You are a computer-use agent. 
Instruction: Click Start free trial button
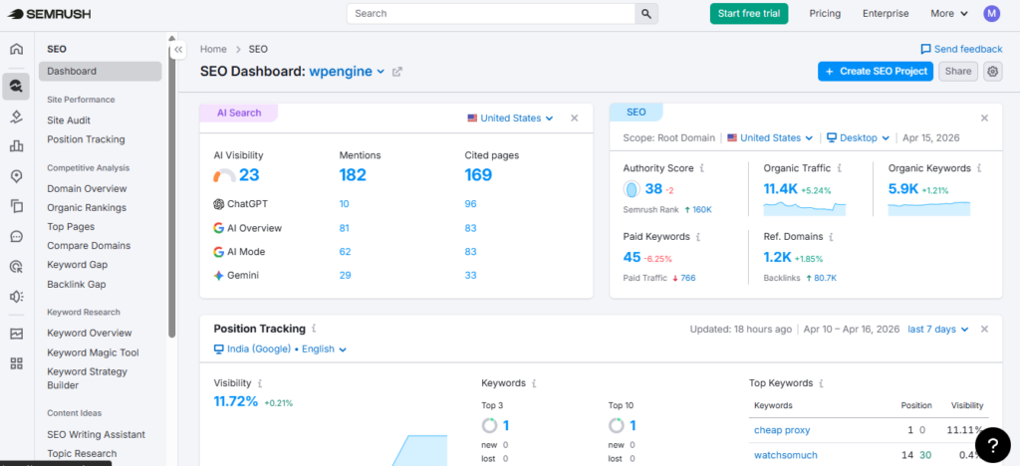pos(749,14)
